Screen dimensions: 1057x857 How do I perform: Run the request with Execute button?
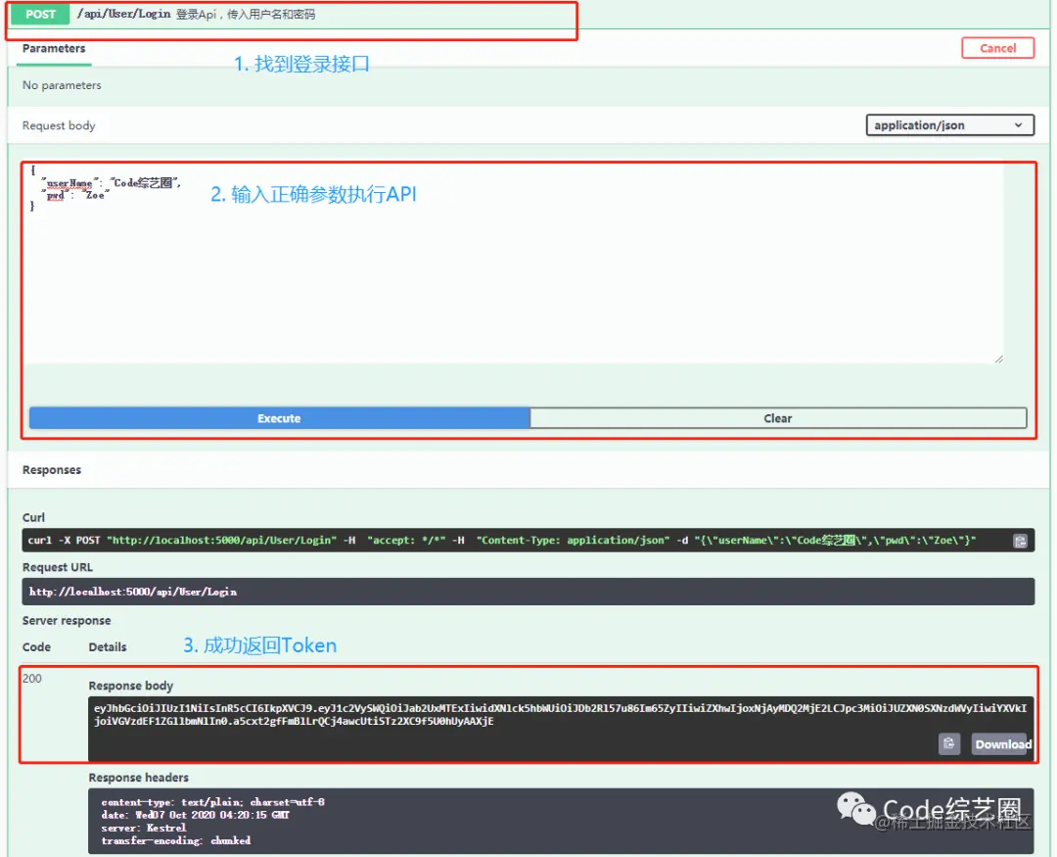[279, 418]
